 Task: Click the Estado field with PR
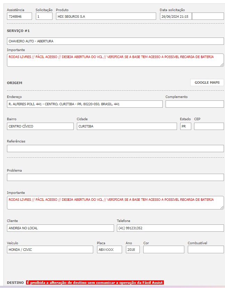pyautogui.click(x=185, y=126)
